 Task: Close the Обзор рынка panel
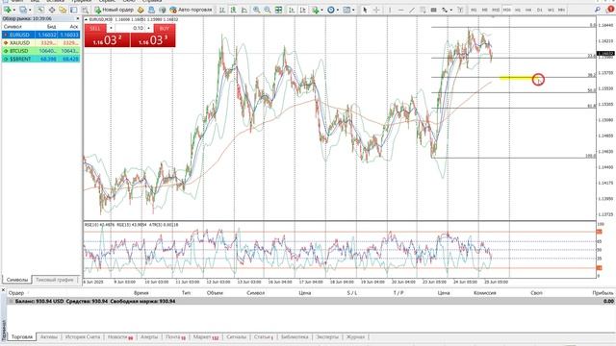click(77, 19)
